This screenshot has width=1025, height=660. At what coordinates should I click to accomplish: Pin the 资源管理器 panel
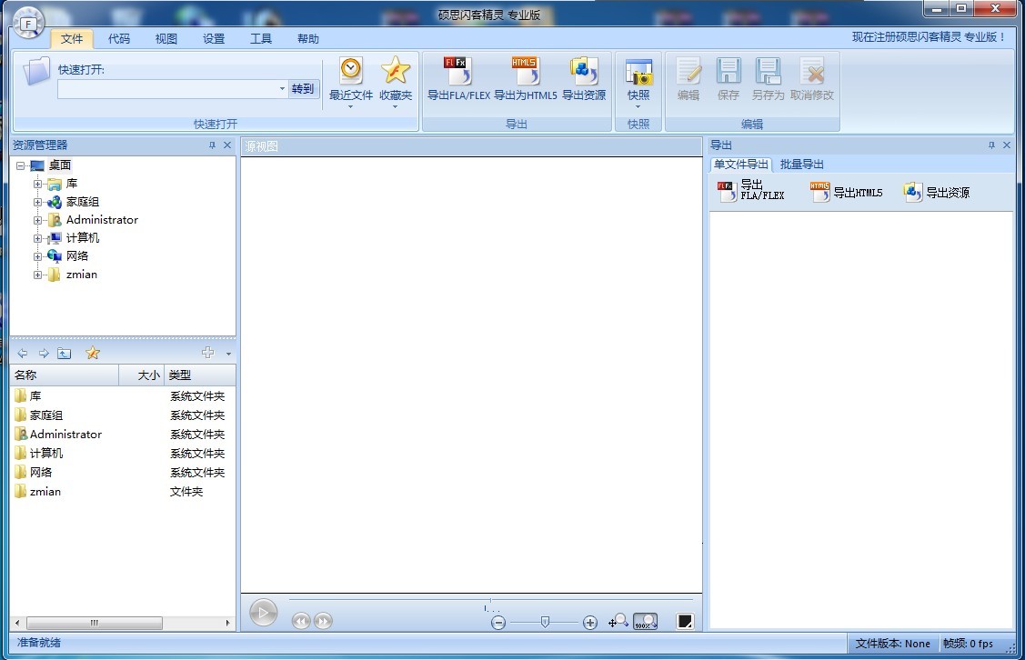tap(212, 145)
